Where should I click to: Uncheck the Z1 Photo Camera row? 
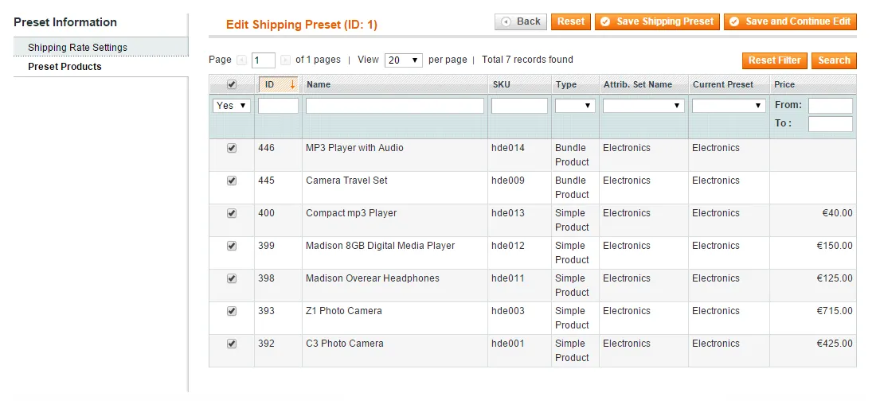232,311
